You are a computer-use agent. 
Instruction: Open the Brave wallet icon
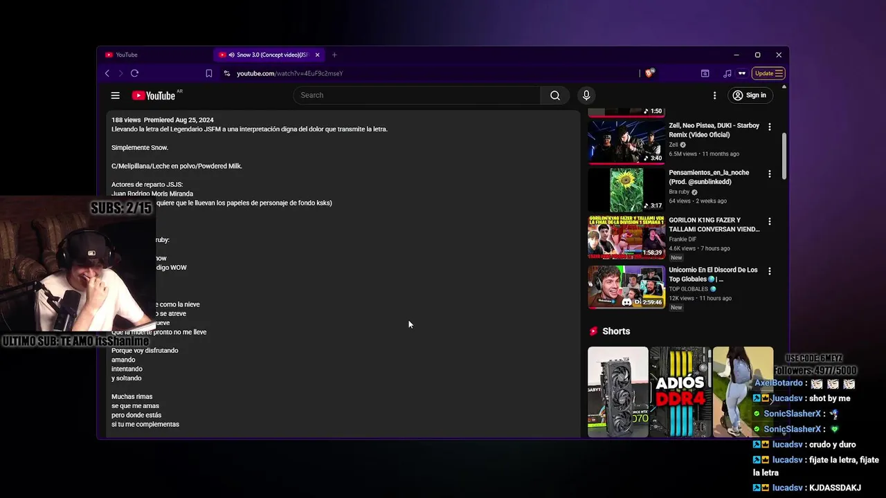742,73
